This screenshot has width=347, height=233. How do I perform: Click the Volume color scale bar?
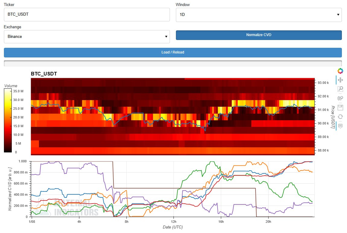pos(8,121)
